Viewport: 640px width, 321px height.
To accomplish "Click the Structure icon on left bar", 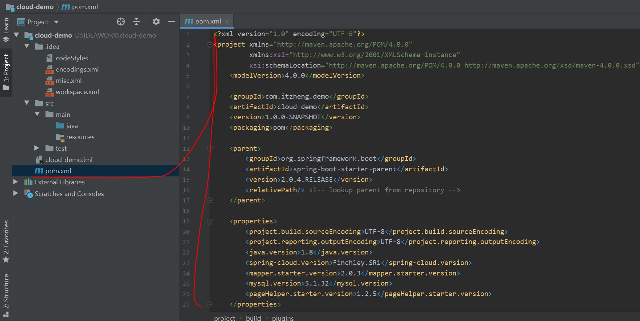I will [x=6, y=314].
